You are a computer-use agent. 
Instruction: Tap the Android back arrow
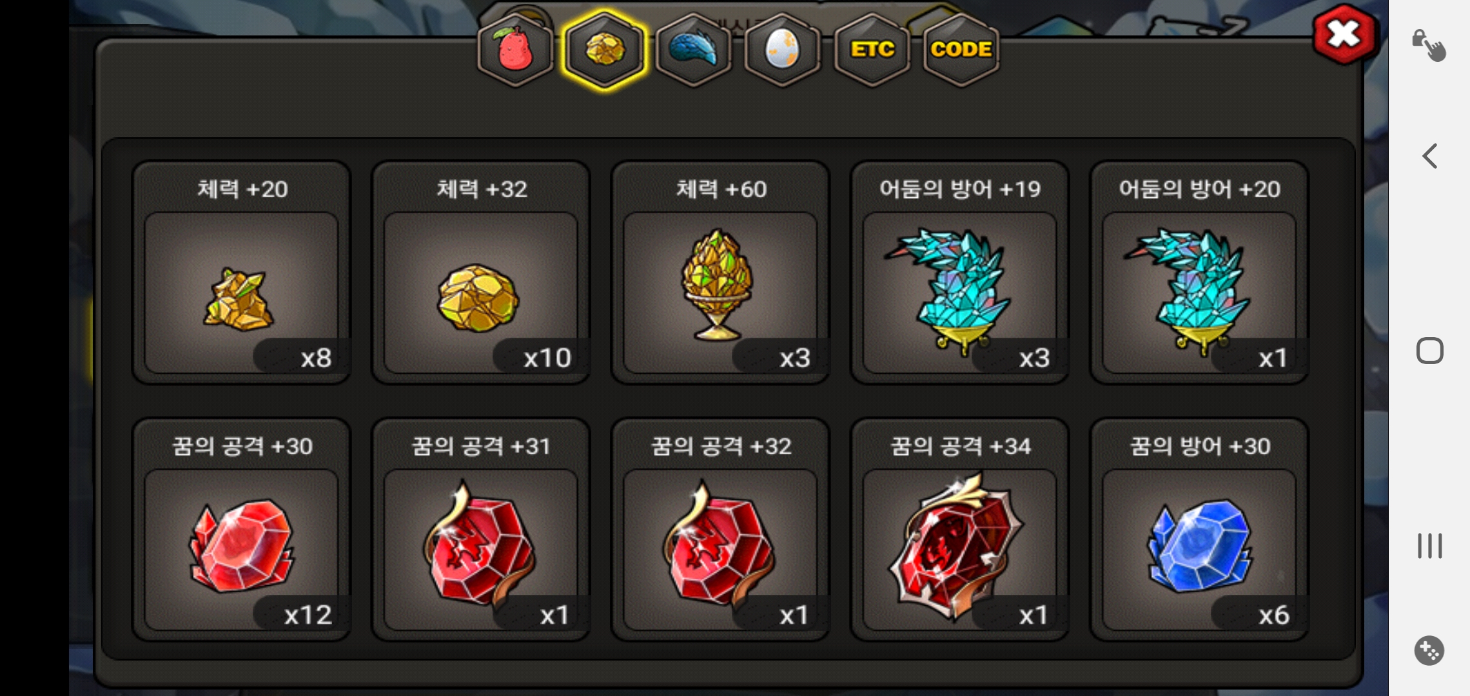1429,156
